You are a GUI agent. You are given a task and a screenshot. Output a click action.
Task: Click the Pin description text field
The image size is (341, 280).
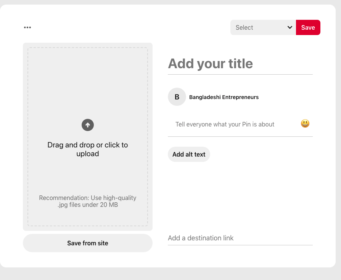click(233, 124)
